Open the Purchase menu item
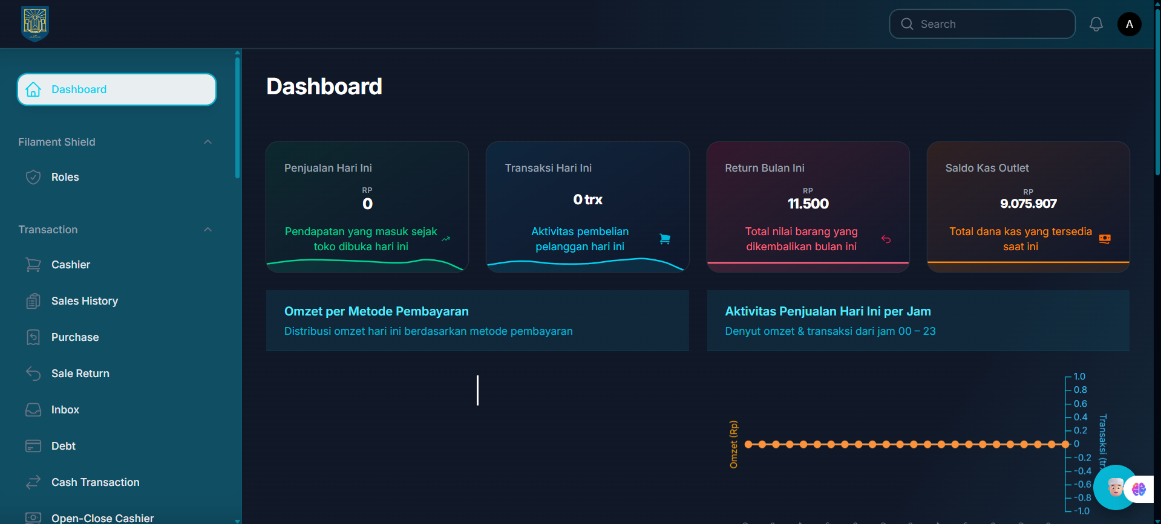This screenshot has width=1161, height=524. pyautogui.click(x=75, y=337)
